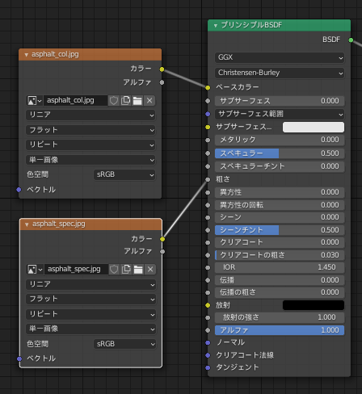Click ノーマル input socket
This screenshot has height=394, width=362.
(208, 342)
